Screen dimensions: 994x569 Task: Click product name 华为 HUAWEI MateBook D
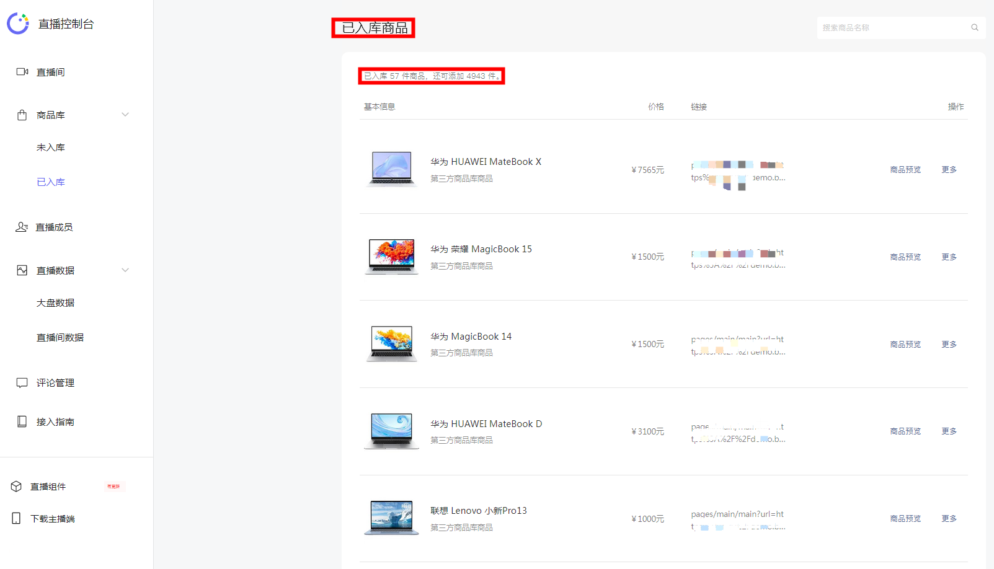click(486, 424)
